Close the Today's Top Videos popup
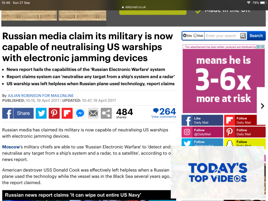 pos(257,151)
